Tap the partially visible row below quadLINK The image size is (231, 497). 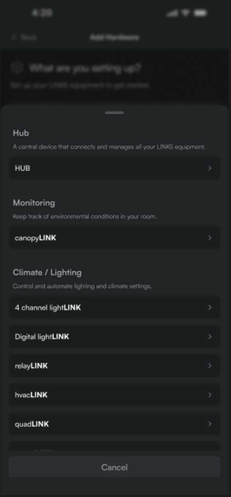pyautogui.click(x=114, y=446)
